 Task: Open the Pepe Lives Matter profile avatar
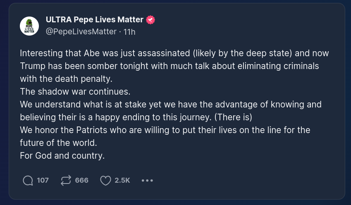29,26
